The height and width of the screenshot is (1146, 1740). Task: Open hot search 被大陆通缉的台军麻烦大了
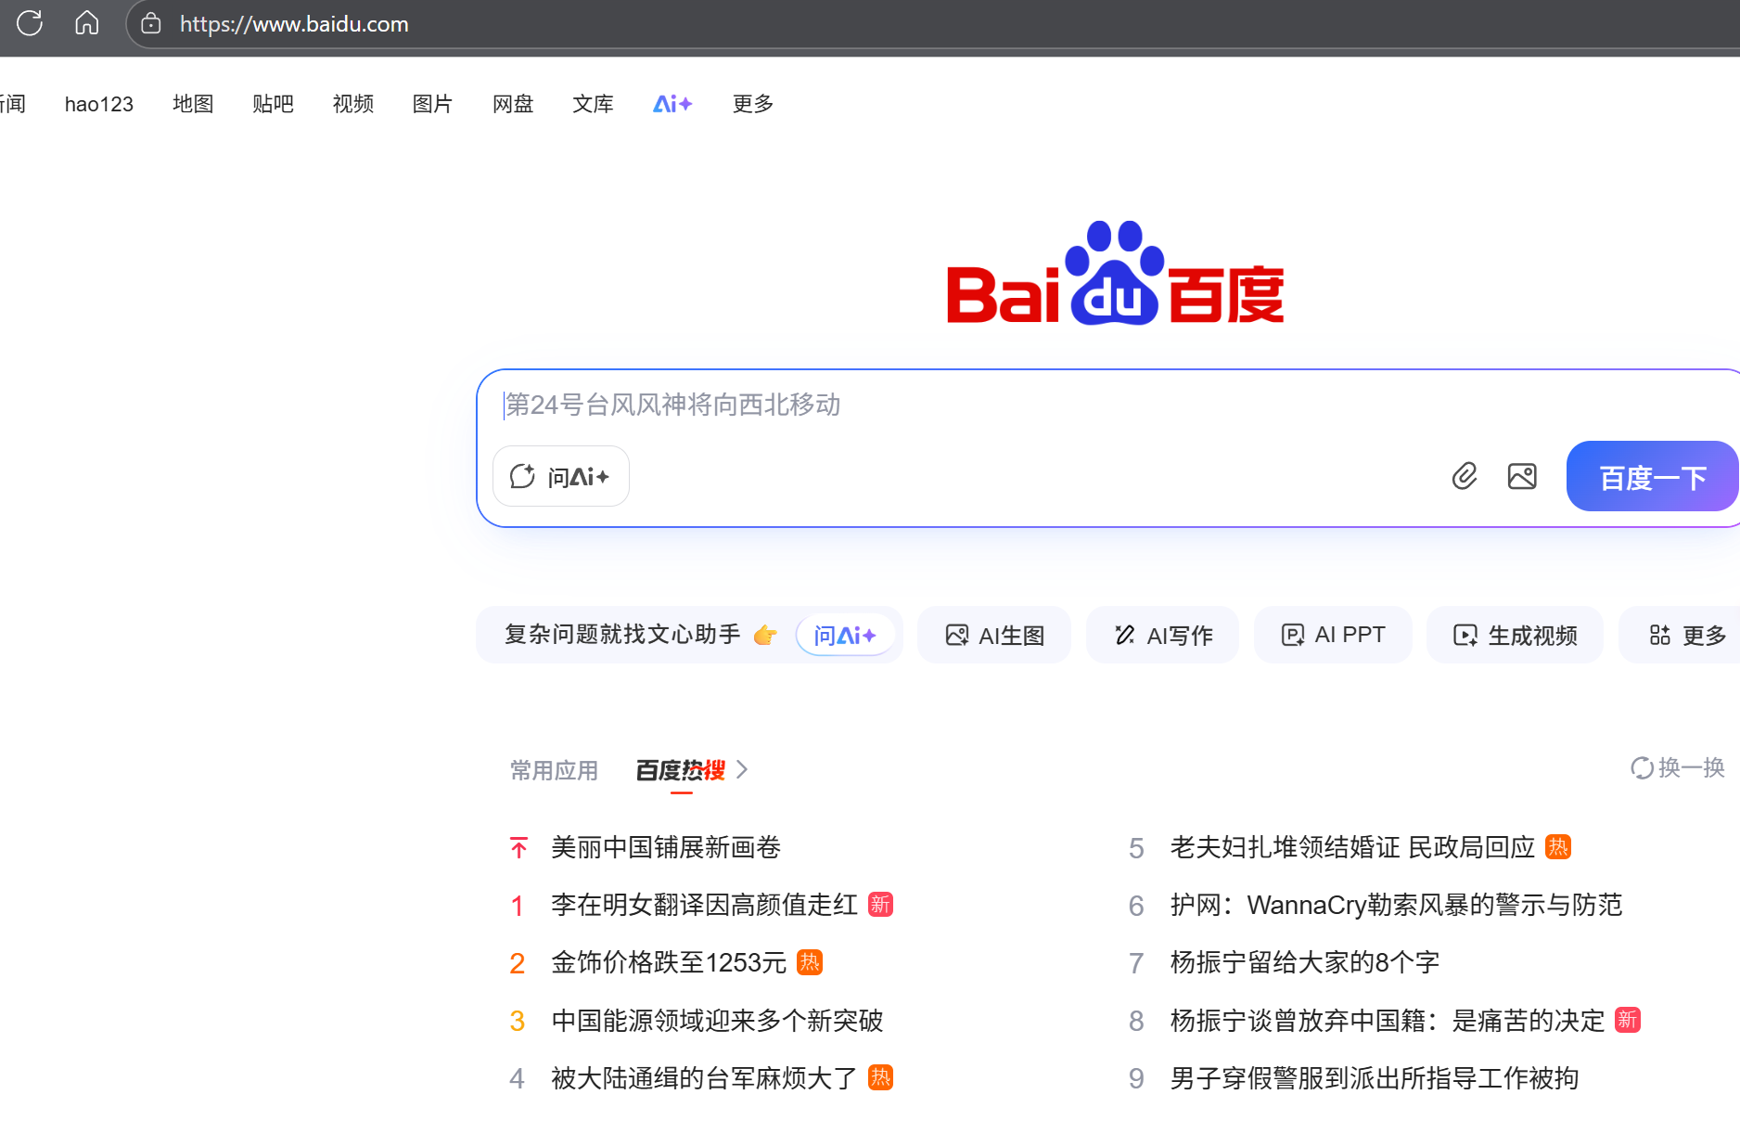pos(704,1078)
